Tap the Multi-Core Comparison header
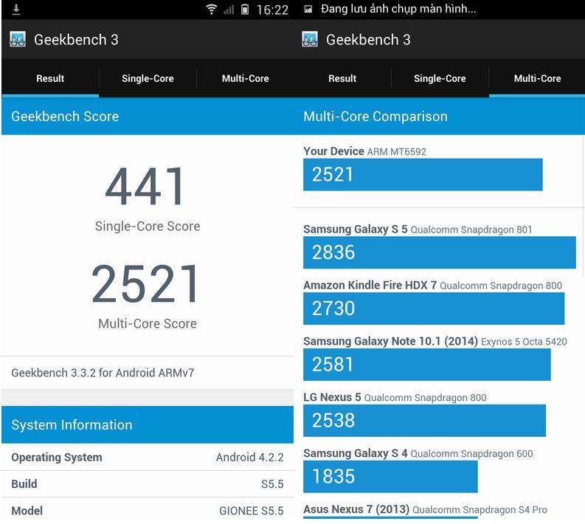 click(x=440, y=116)
